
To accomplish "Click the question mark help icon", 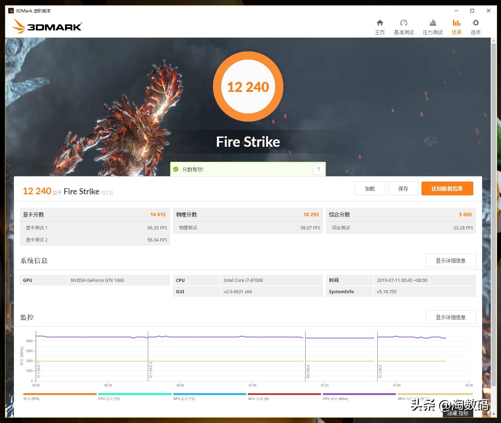I will click(x=318, y=169).
